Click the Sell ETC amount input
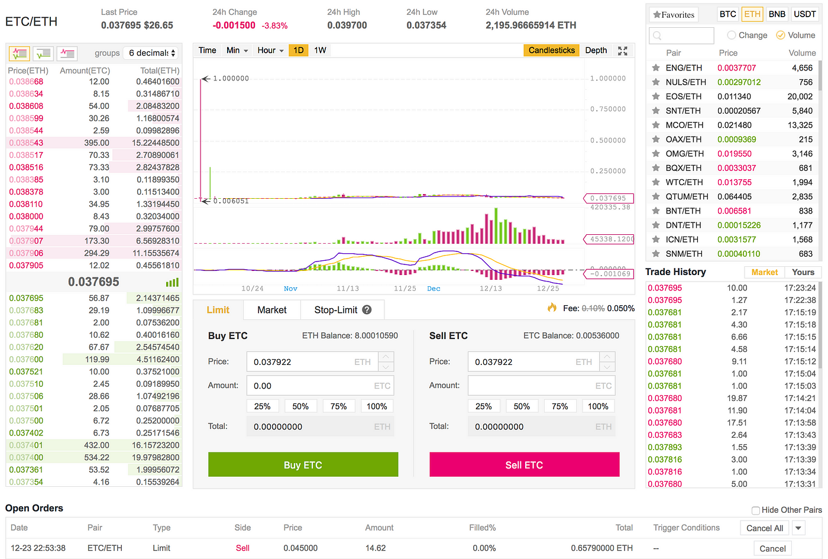Image resolution: width=828 pixels, height=559 pixels. tap(541, 386)
